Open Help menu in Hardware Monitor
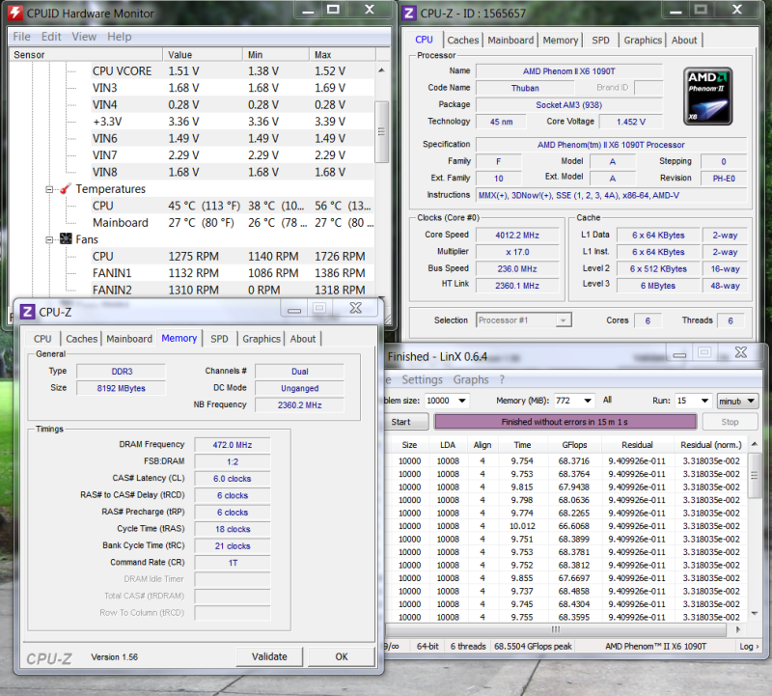Screen dimensions: 772x696 [119, 37]
